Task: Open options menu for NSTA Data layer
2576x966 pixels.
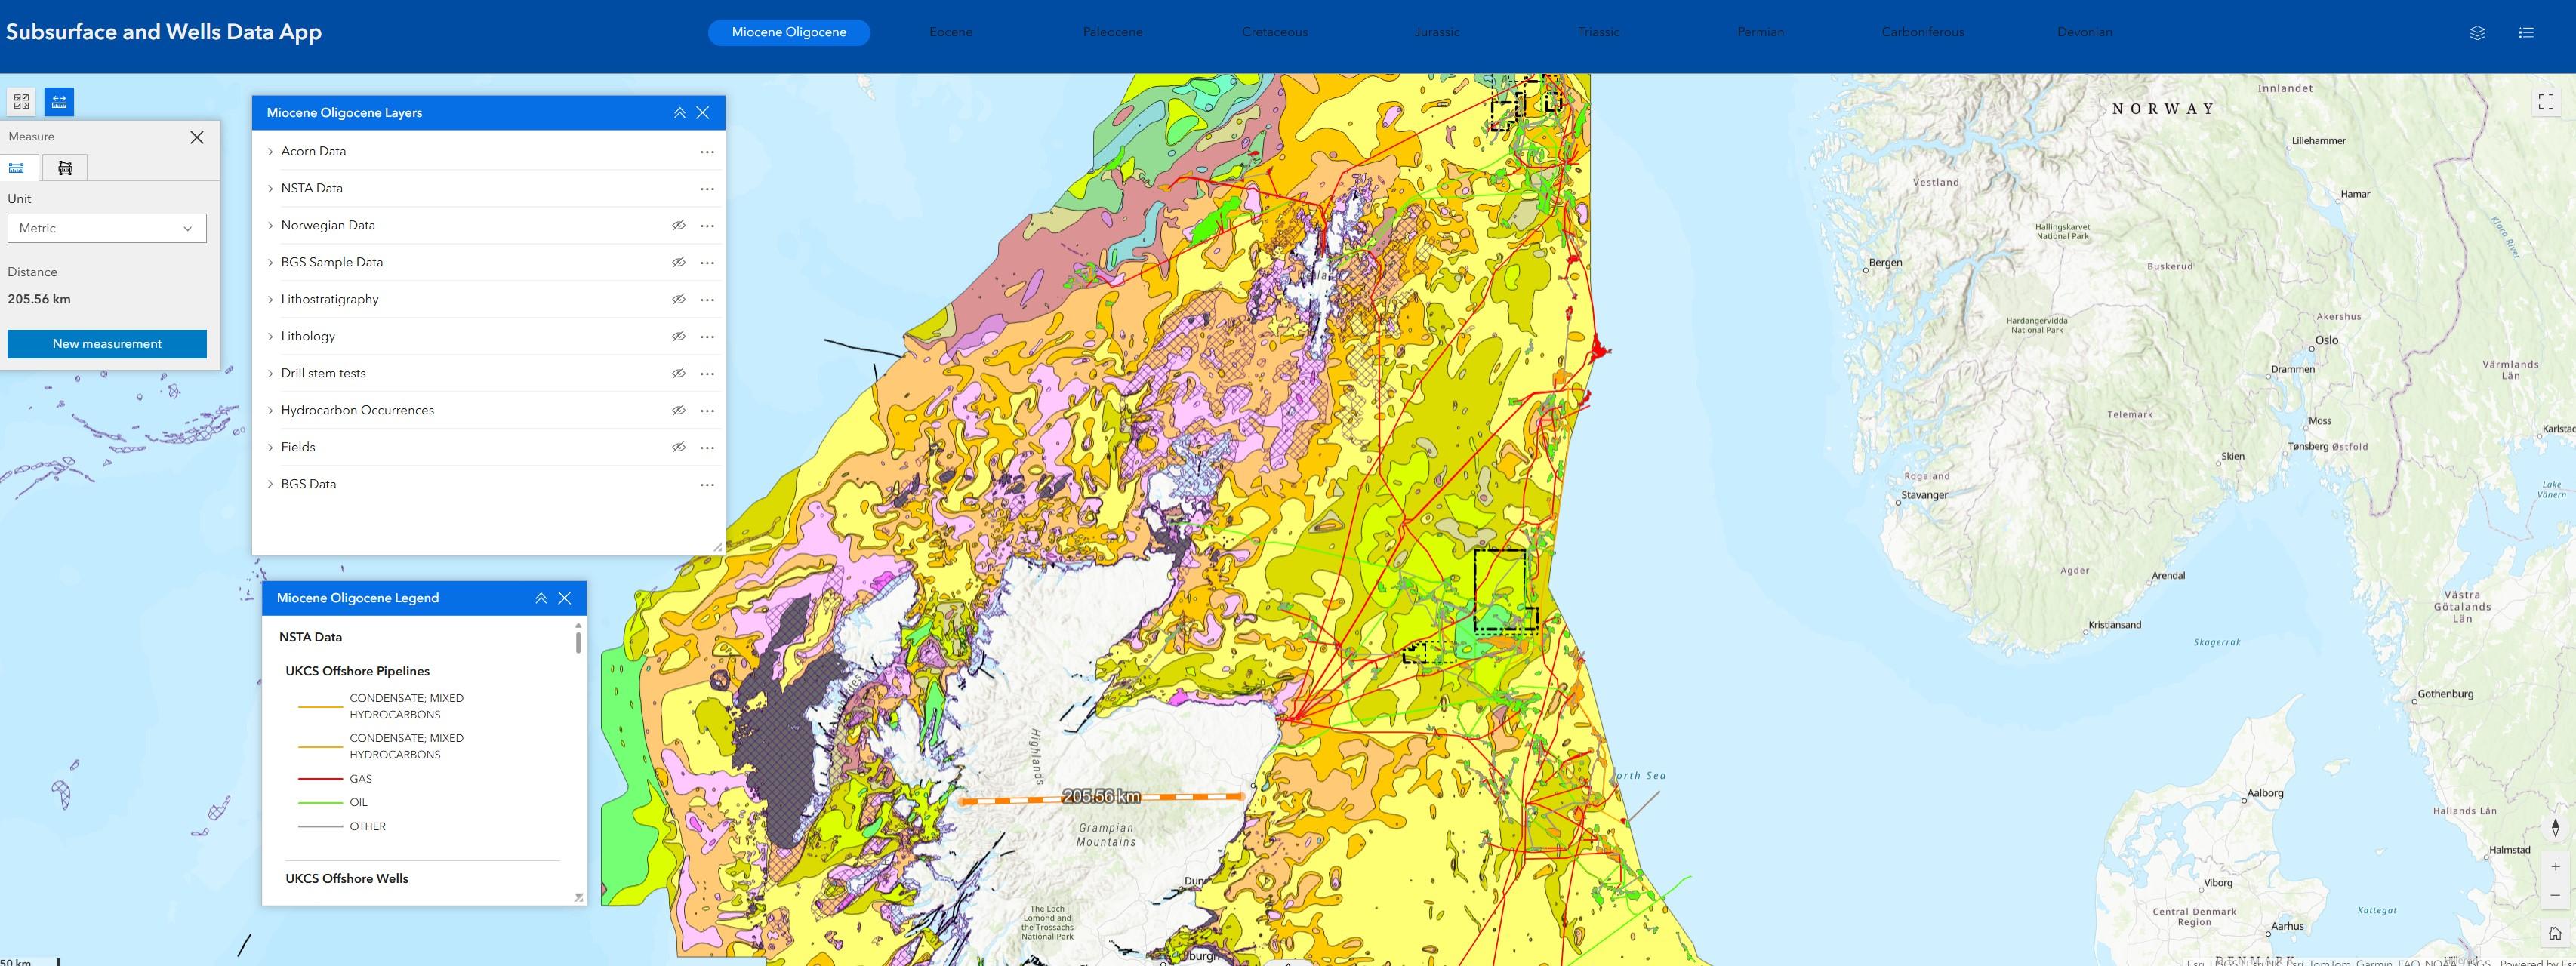Action: (x=707, y=189)
